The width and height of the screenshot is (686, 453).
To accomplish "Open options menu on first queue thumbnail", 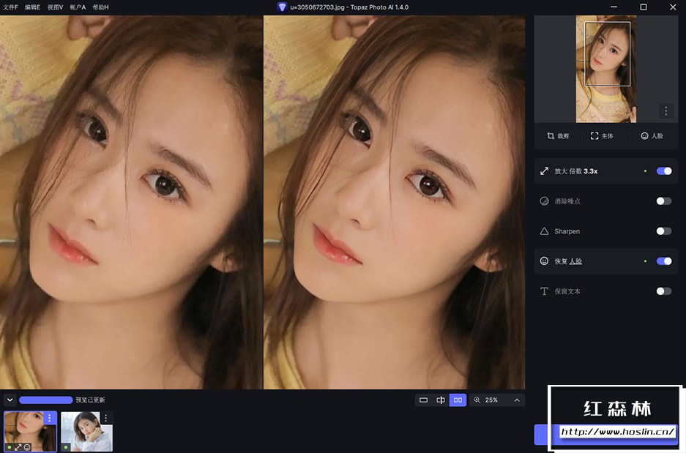I will (50, 419).
